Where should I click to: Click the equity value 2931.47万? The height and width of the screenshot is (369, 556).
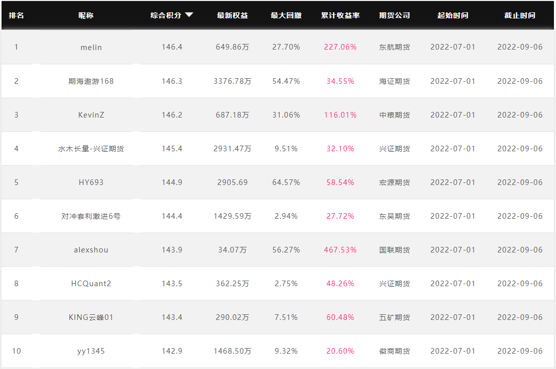pos(232,148)
